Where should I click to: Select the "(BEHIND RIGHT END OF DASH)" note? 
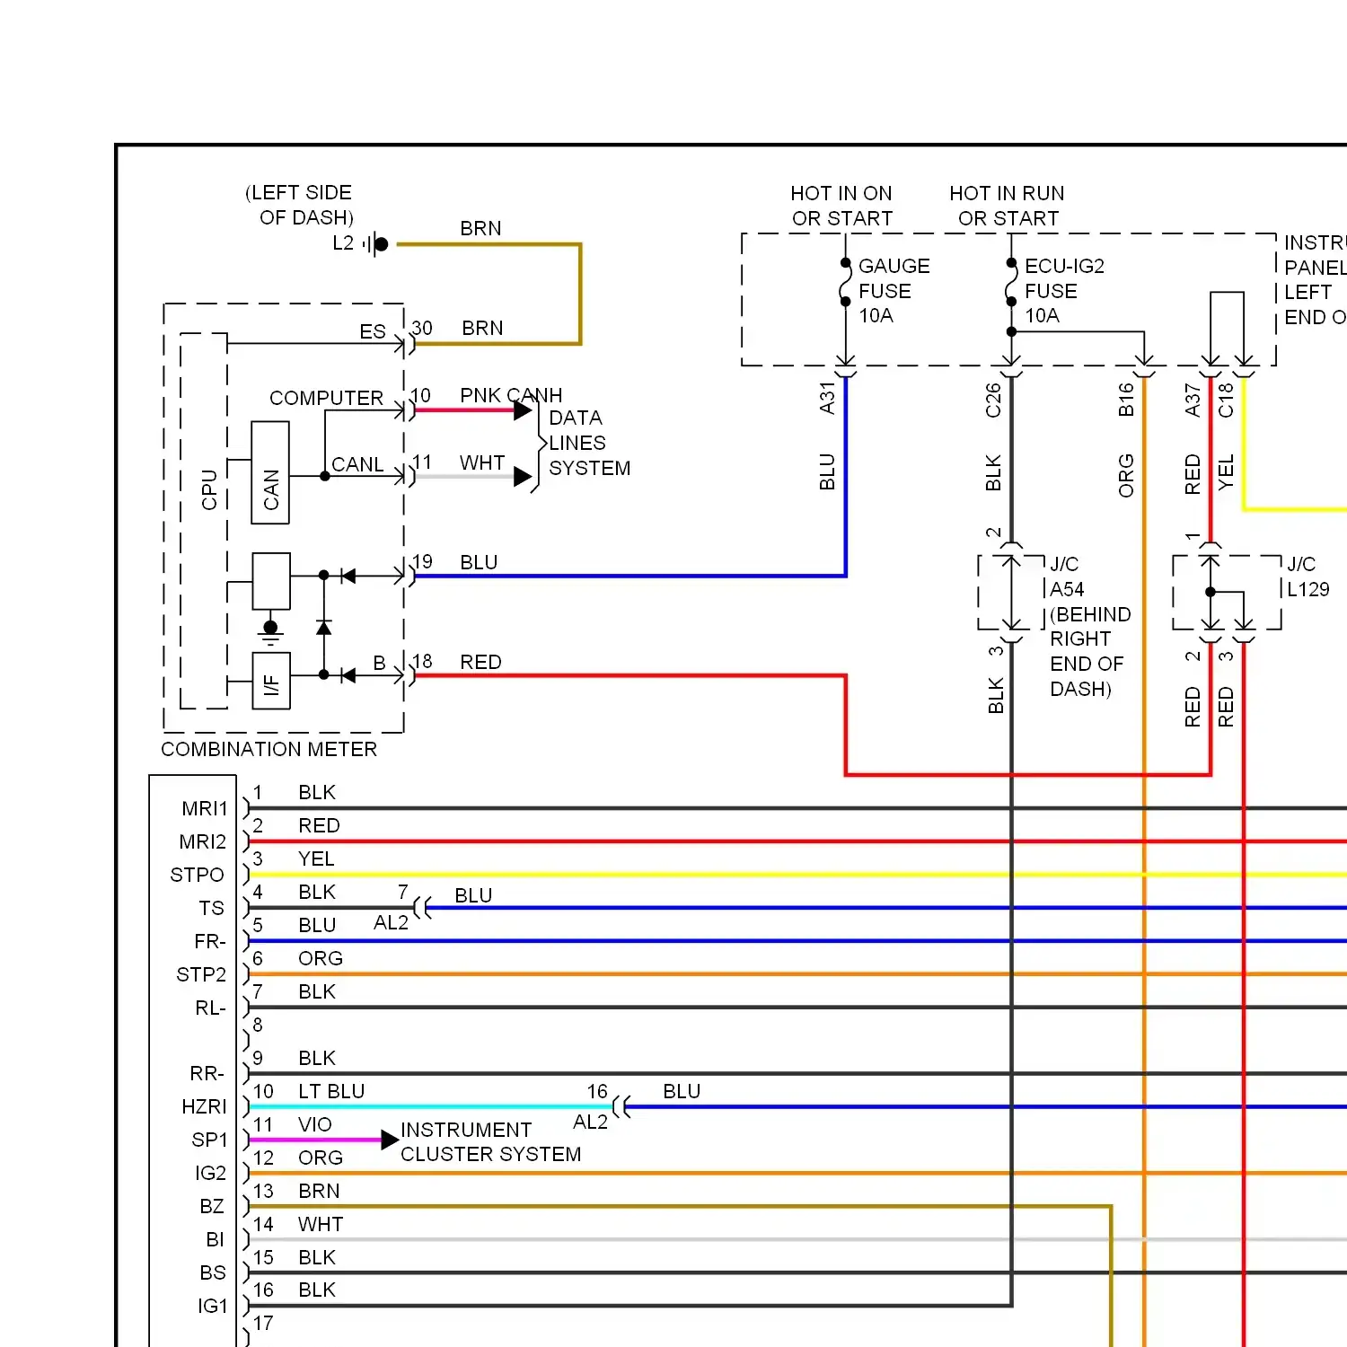tap(1090, 651)
